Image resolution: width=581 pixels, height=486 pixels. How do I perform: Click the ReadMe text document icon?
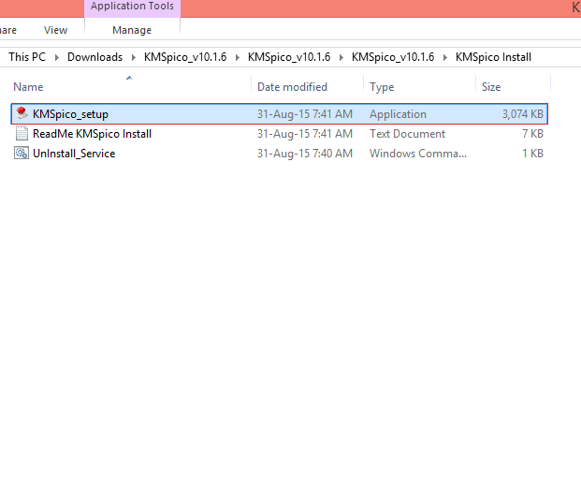point(22,134)
